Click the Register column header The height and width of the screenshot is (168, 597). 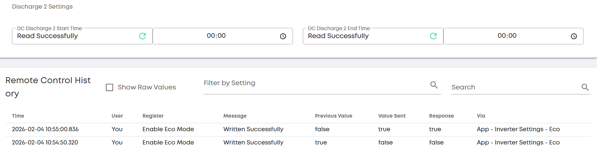(153, 116)
